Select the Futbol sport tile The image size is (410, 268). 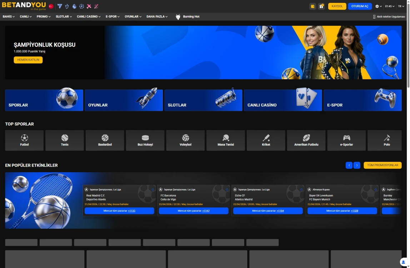pos(24,140)
